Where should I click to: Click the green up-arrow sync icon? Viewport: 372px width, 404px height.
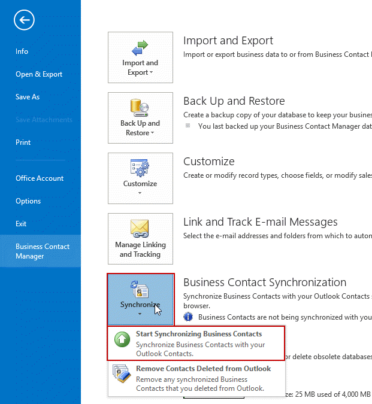(x=122, y=339)
